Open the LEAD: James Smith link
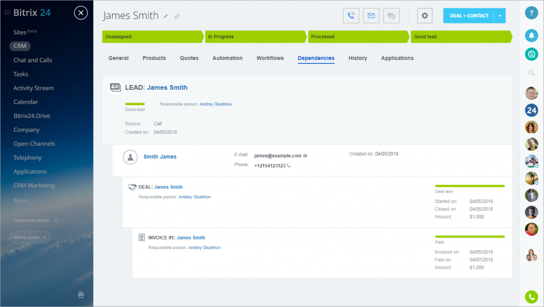The height and width of the screenshot is (307, 544). (167, 88)
